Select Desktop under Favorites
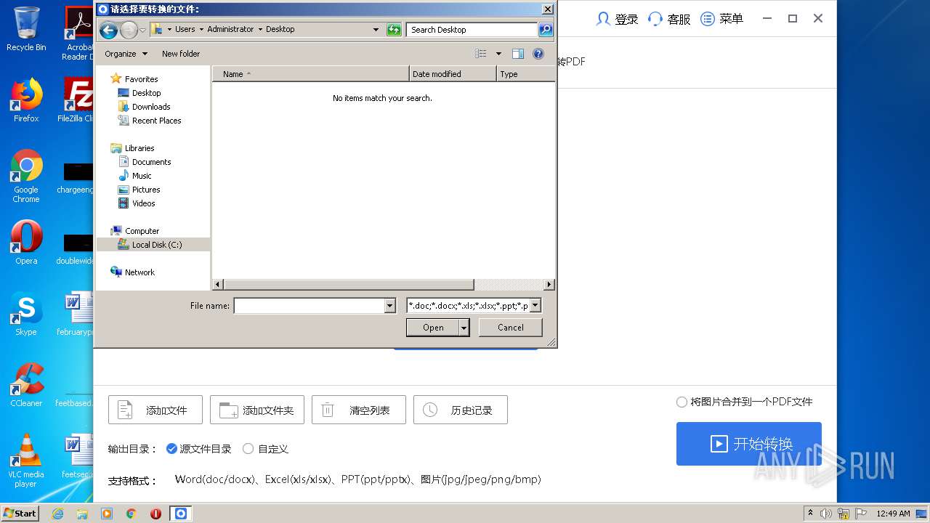930x523 pixels. click(x=146, y=93)
